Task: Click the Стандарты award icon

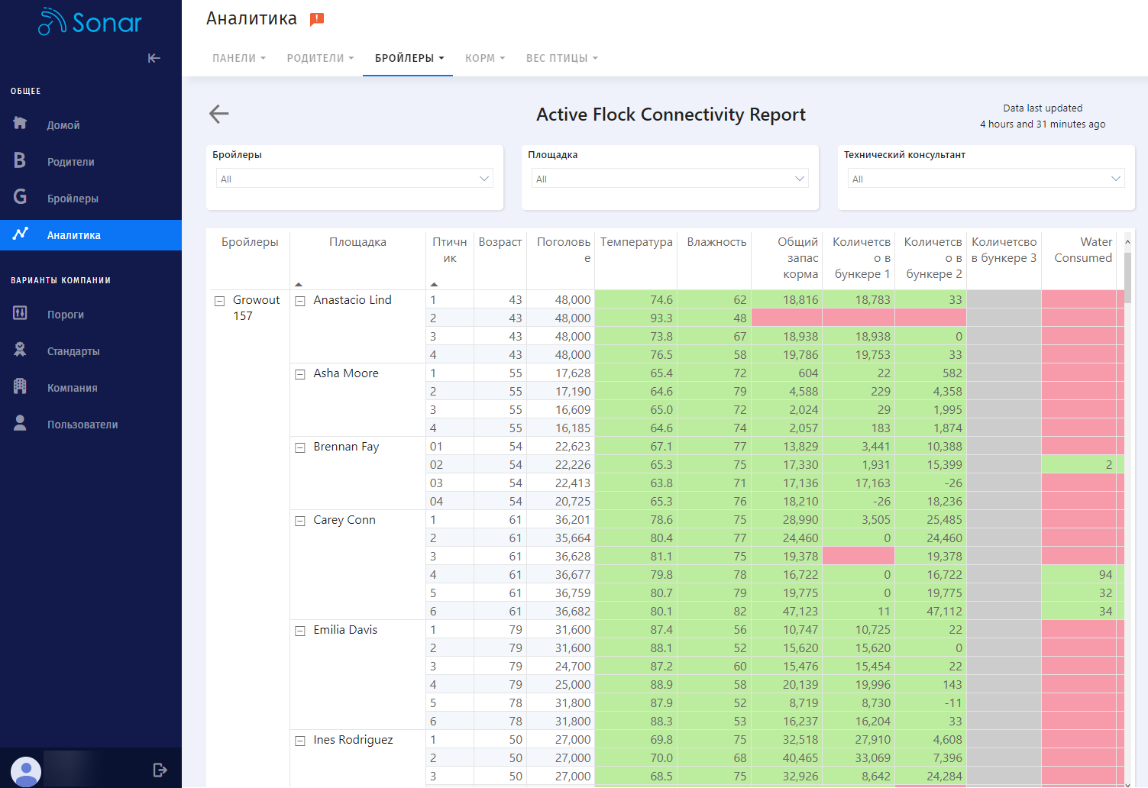Action: [x=20, y=350]
